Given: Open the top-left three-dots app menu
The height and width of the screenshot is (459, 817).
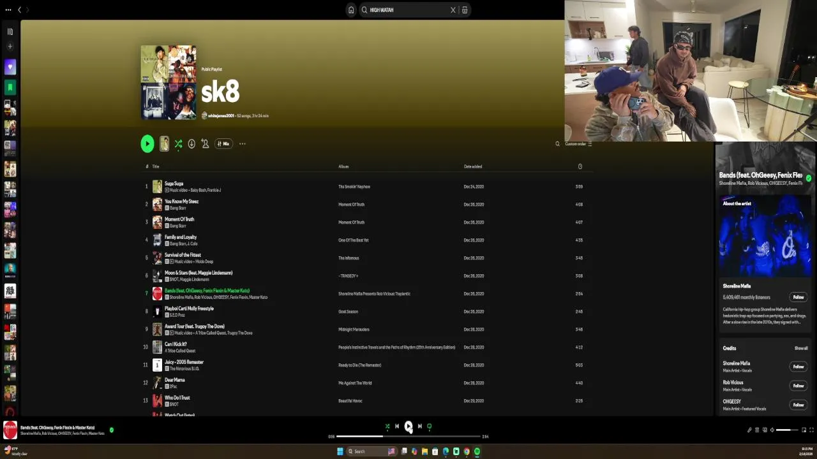Looking at the screenshot, I should pos(8,10).
